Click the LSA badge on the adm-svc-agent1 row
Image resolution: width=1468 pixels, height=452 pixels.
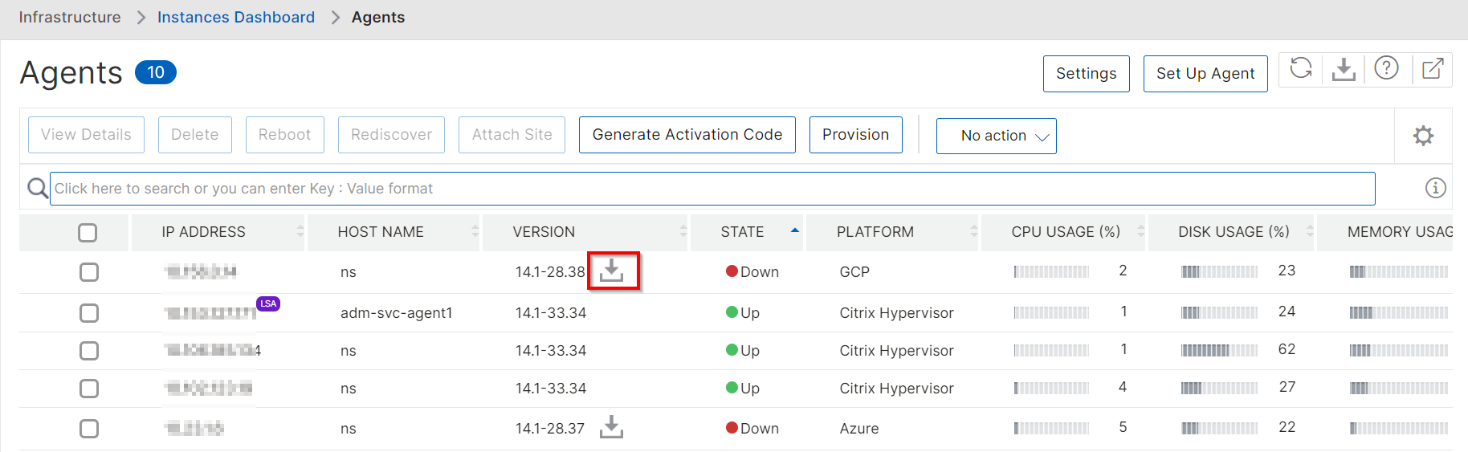click(268, 303)
